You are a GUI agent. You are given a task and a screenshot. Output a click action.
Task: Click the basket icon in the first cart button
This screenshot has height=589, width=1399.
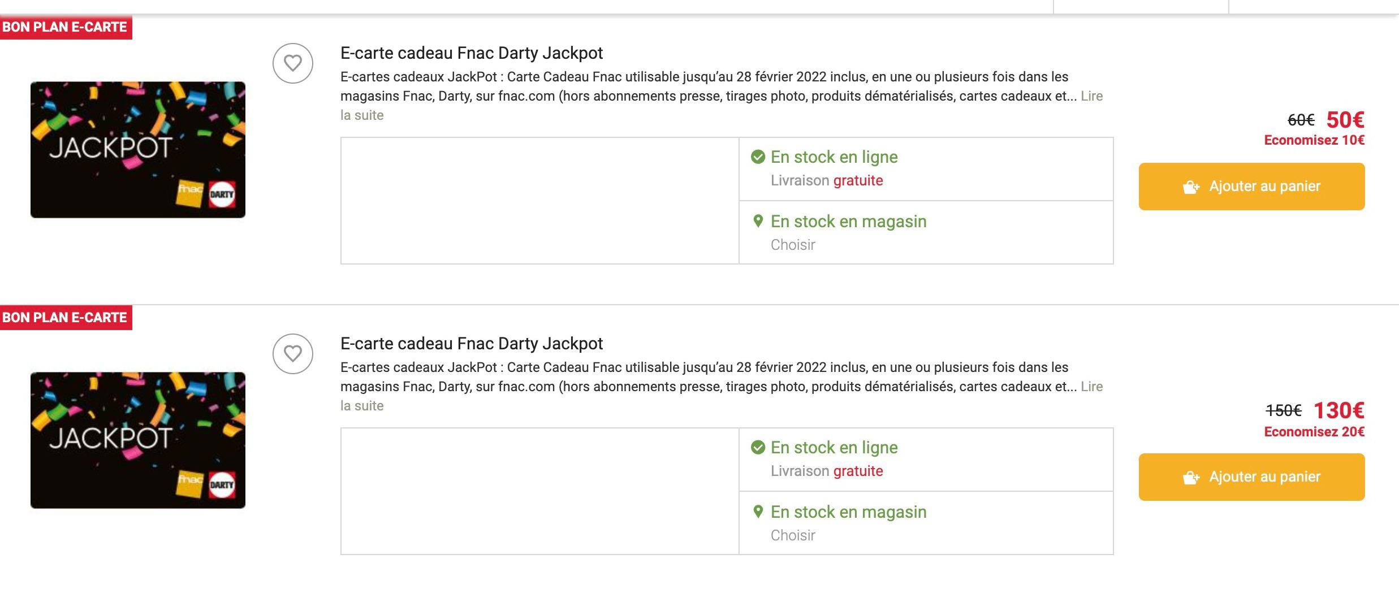point(1191,187)
